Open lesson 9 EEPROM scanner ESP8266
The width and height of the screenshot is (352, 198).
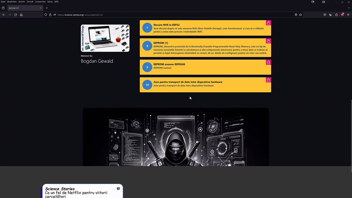pyautogui.click(x=205, y=67)
